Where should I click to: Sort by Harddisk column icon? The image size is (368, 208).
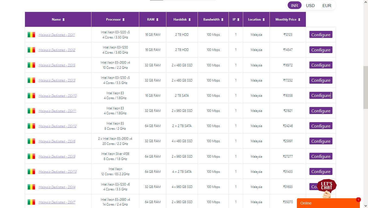(189, 19)
